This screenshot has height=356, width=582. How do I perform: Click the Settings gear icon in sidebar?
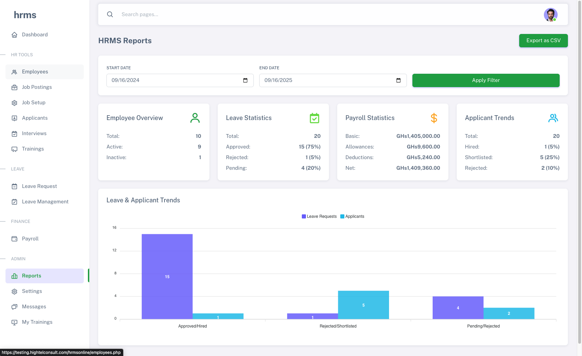14,292
